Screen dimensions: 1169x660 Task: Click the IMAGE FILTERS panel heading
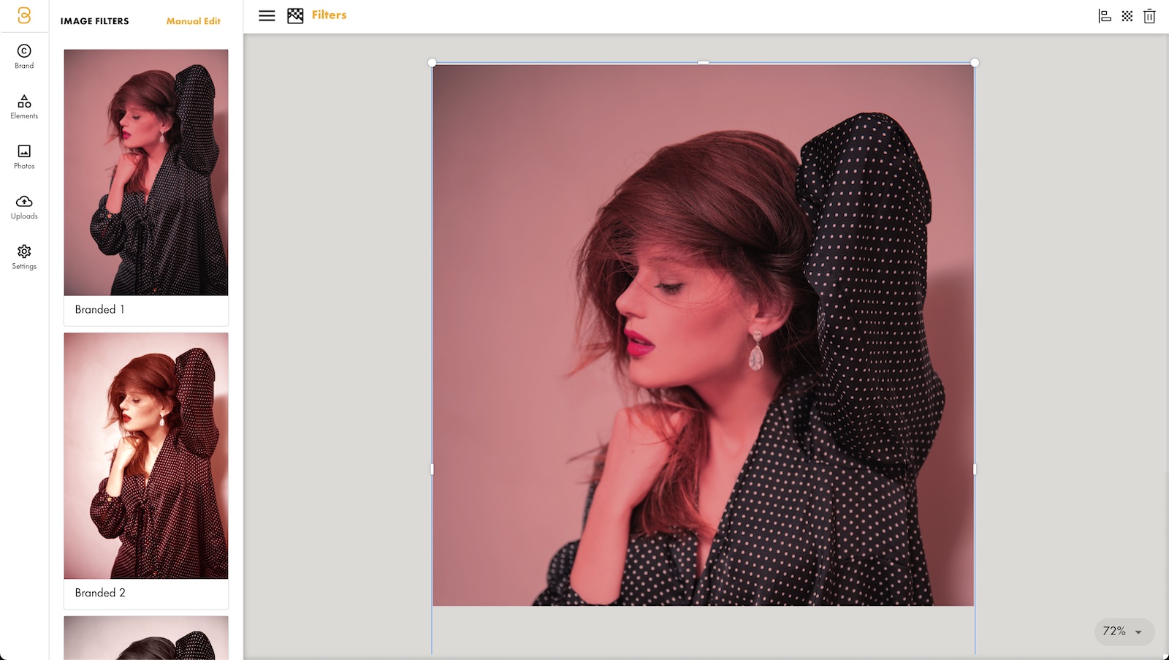(x=94, y=21)
